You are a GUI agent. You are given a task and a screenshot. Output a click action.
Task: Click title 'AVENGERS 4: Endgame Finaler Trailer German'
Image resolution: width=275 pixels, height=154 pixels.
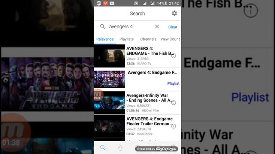tap(150, 121)
